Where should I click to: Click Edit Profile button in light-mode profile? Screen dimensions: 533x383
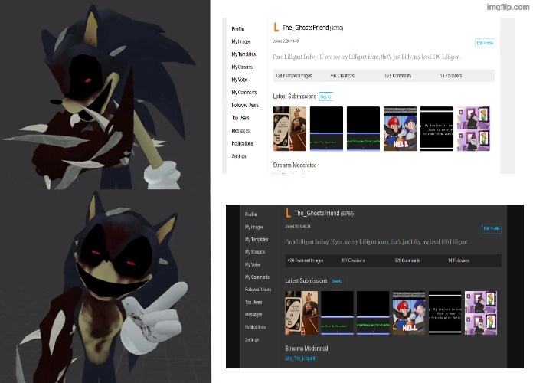485,43
